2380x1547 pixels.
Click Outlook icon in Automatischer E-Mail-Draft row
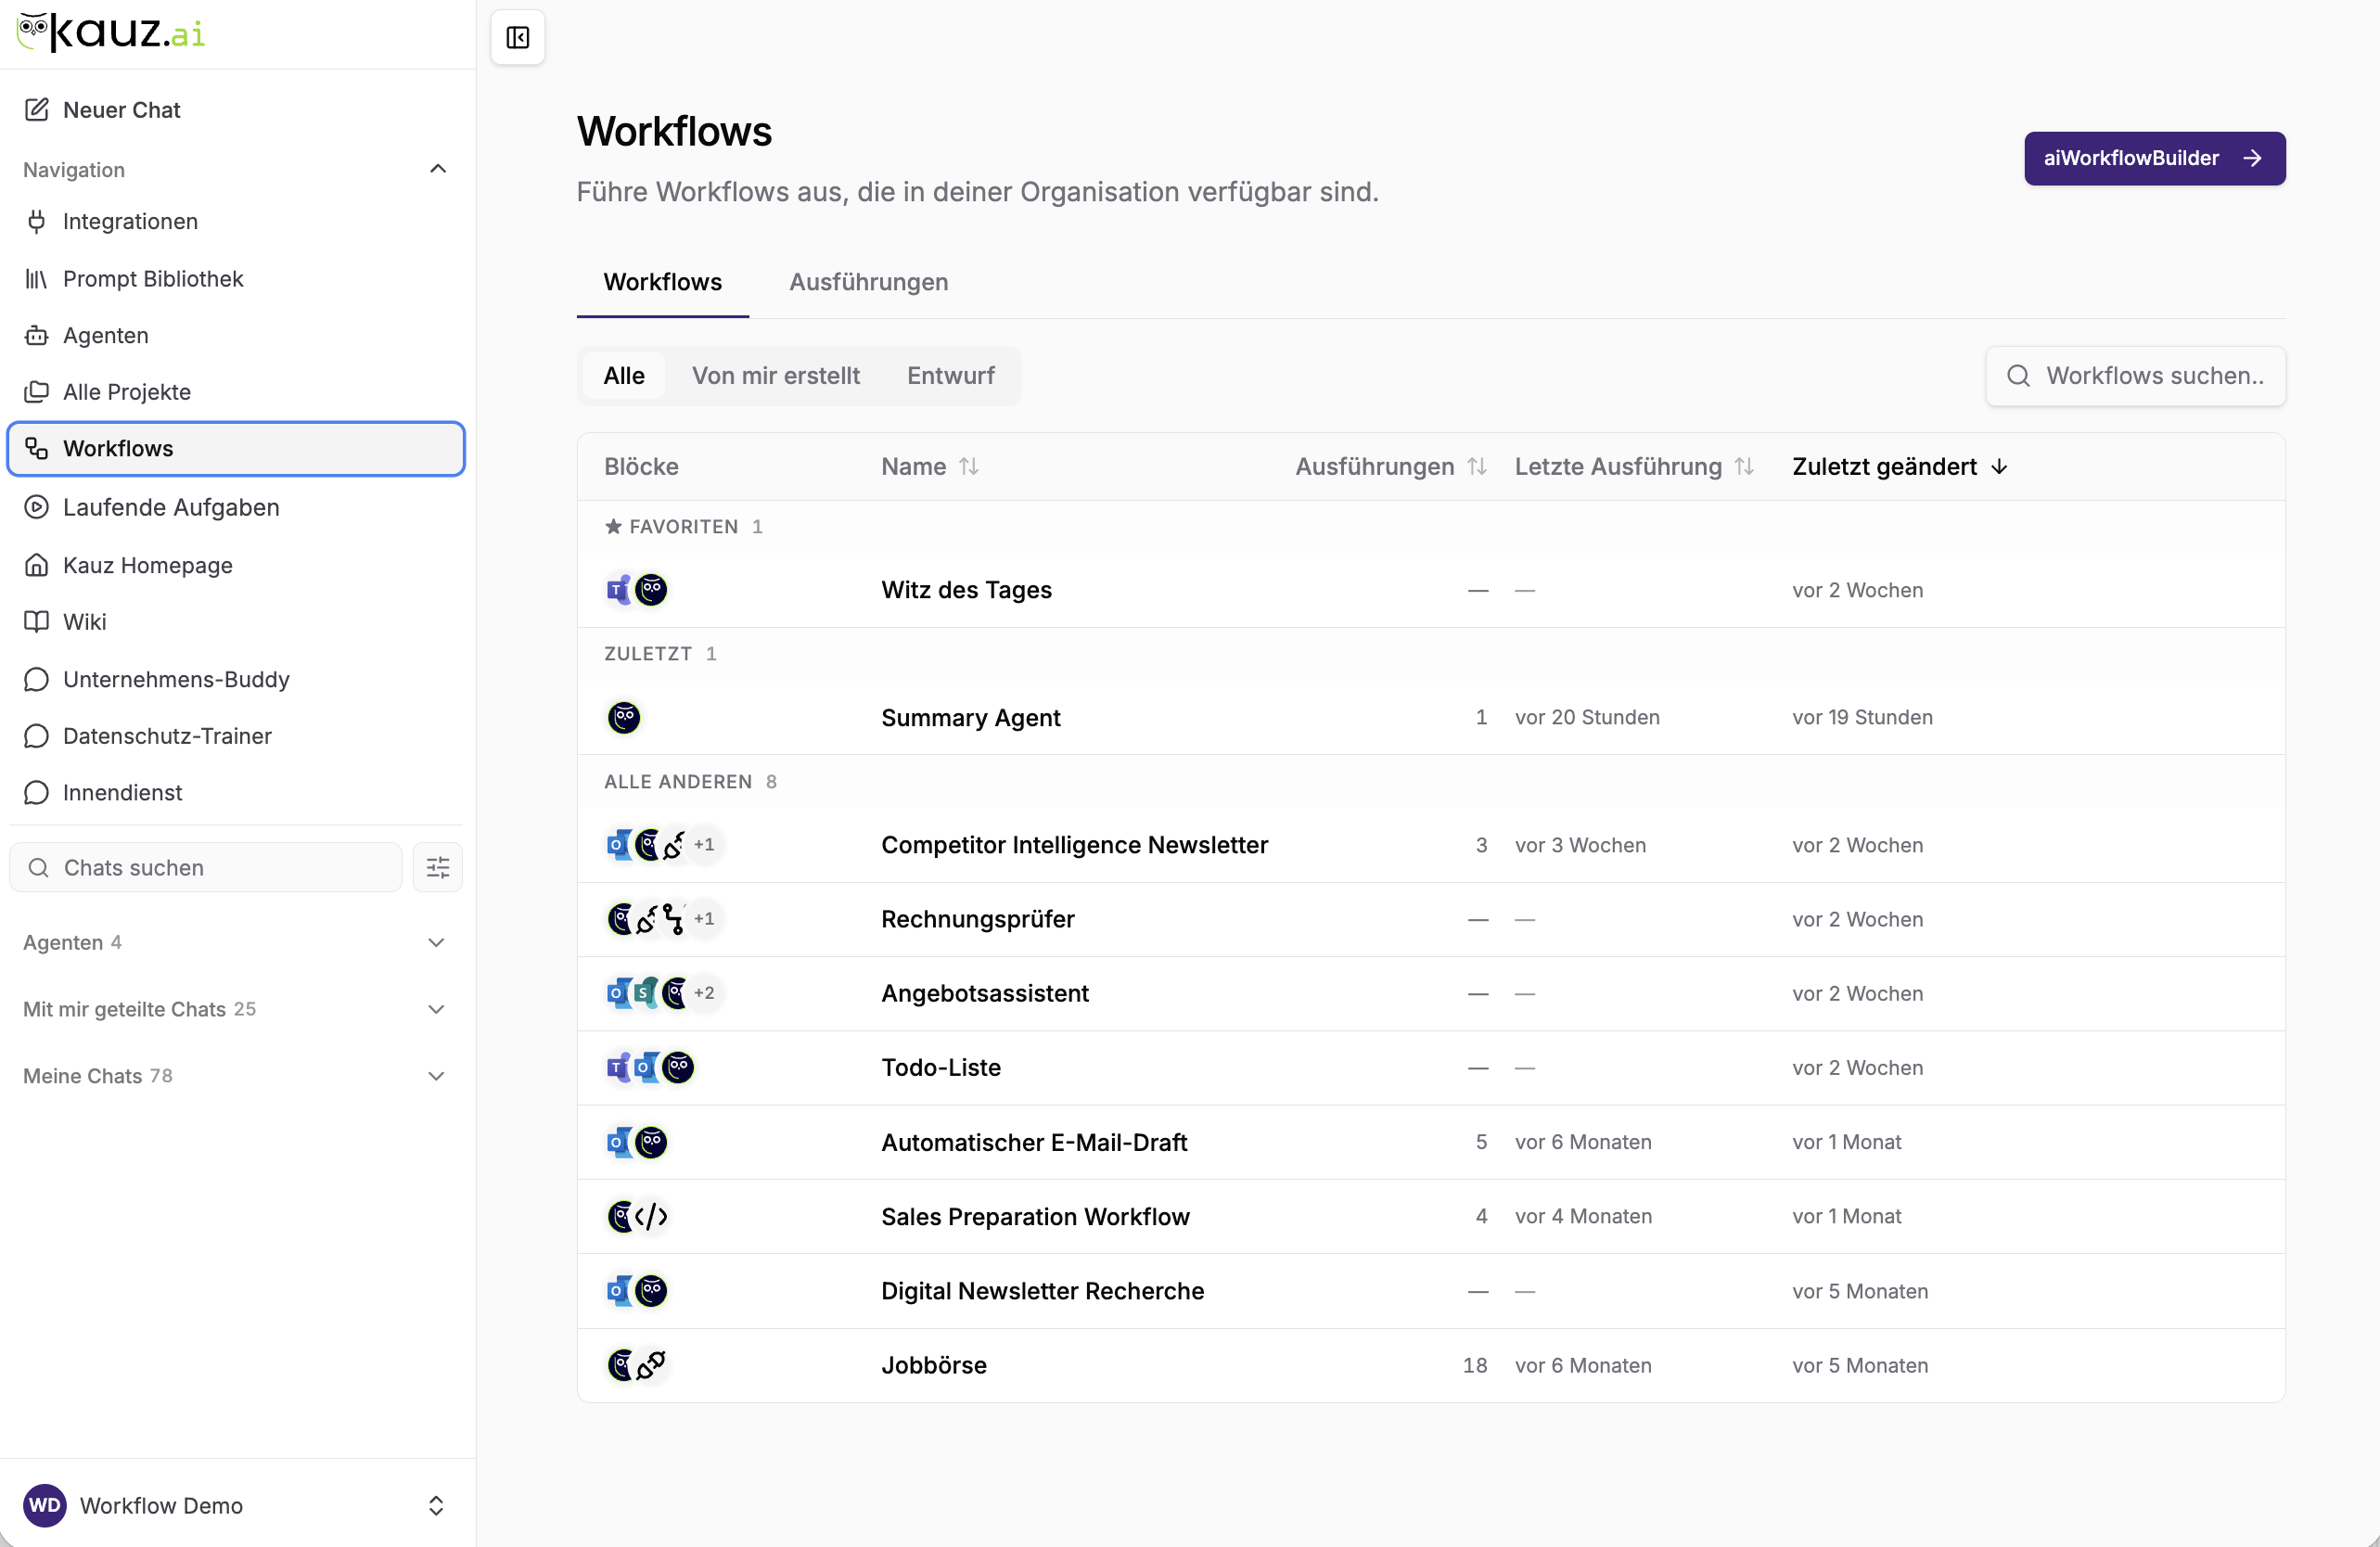pos(620,1142)
